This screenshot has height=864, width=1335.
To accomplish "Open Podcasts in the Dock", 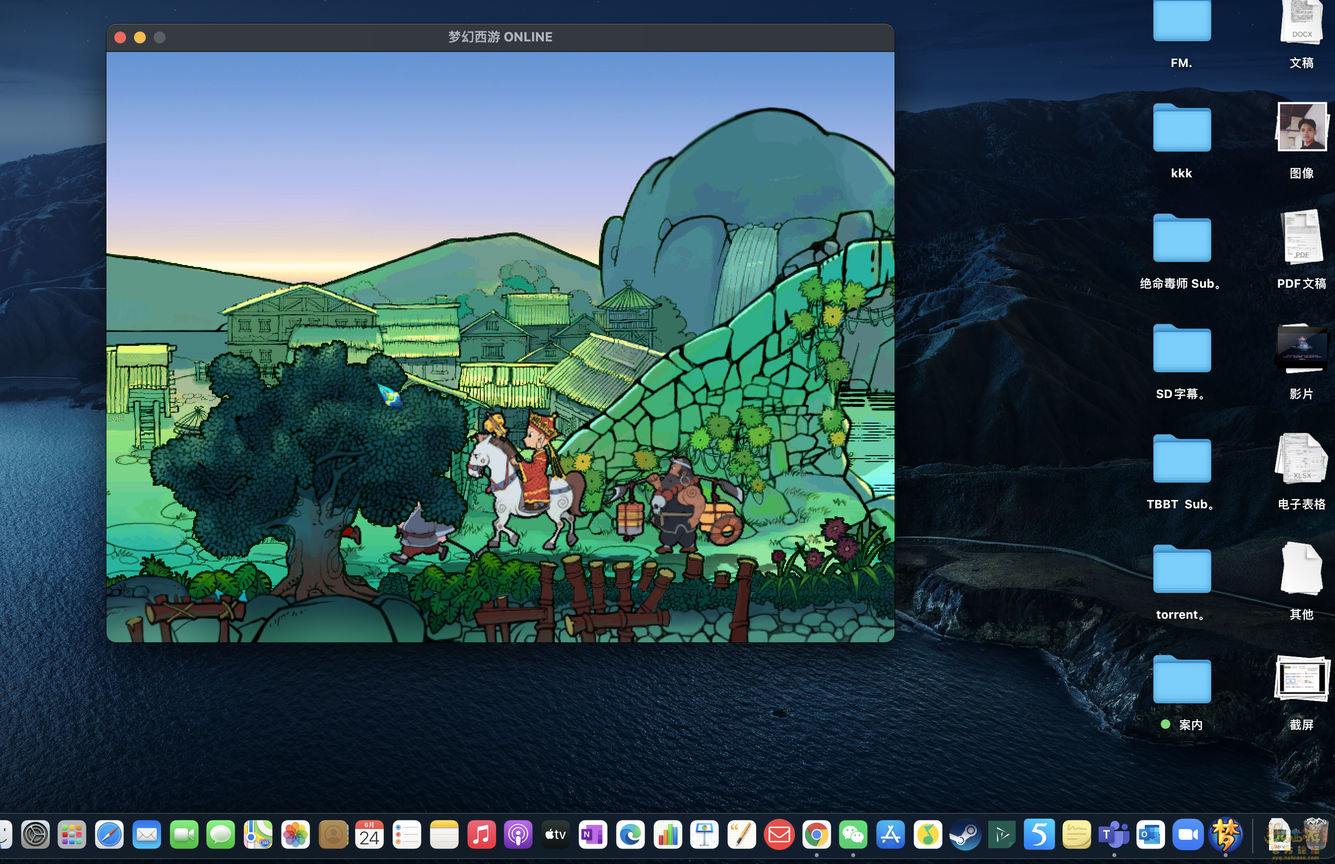I will 518,835.
